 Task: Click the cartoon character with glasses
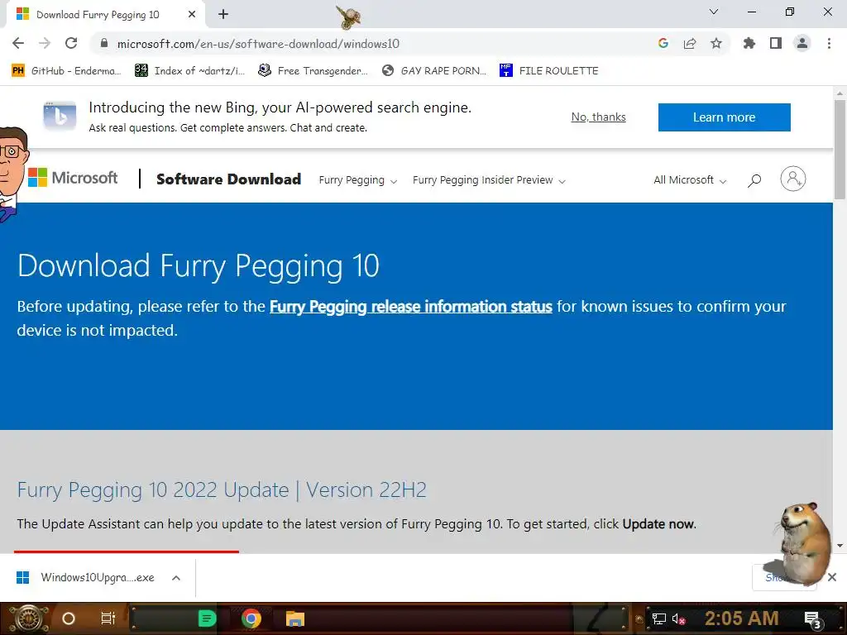tap(13, 173)
